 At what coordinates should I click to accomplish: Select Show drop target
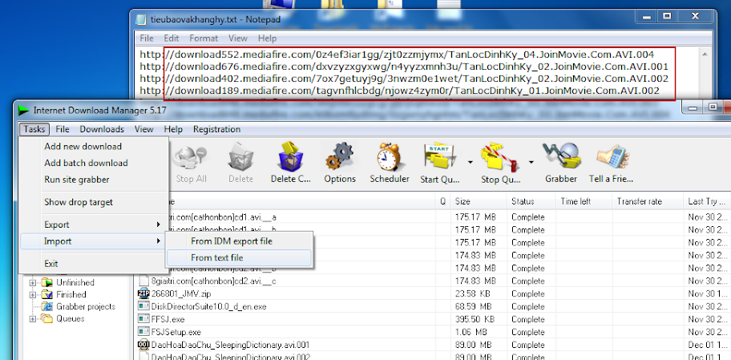click(93, 202)
